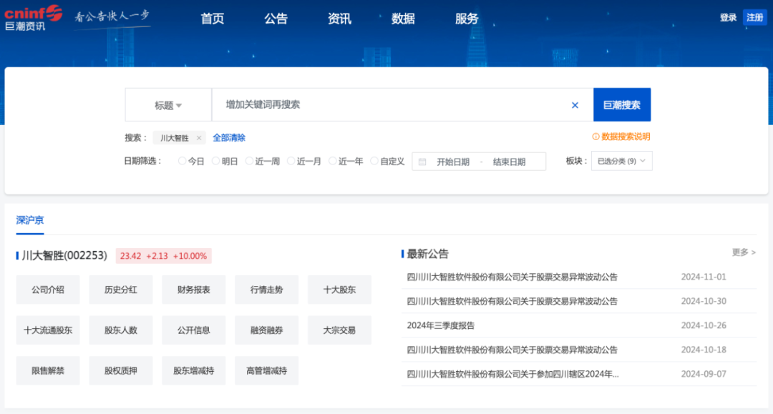Expand the 板块 已选分类 (9) dropdown
The image size is (773, 414).
pyautogui.click(x=622, y=161)
